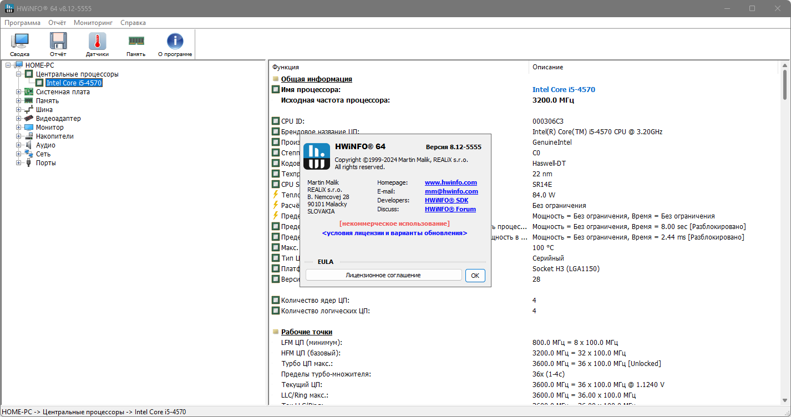The width and height of the screenshot is (791, 417).
Task: Open the Сводка summary toolbar icon
Action: pyautogui.click(x=20, y=42)
